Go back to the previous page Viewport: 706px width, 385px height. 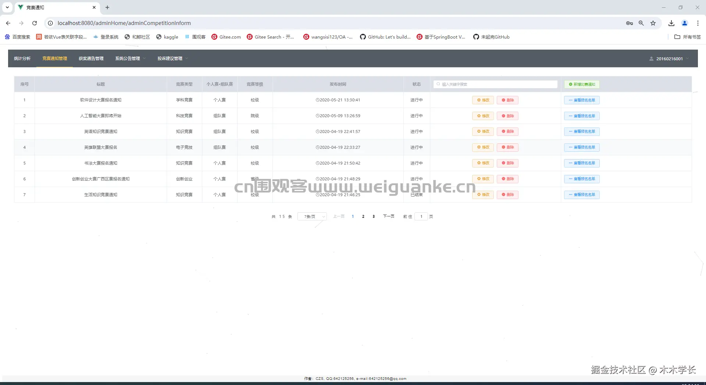[x=8, y=23]
